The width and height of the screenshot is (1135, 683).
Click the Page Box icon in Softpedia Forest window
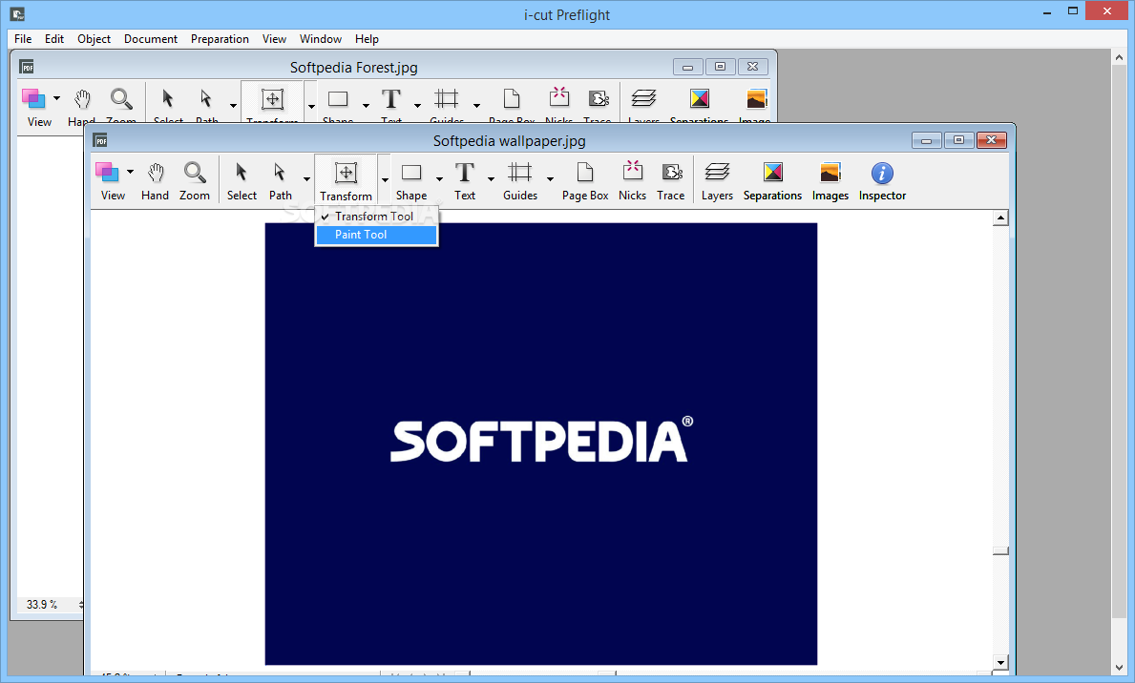512,99
